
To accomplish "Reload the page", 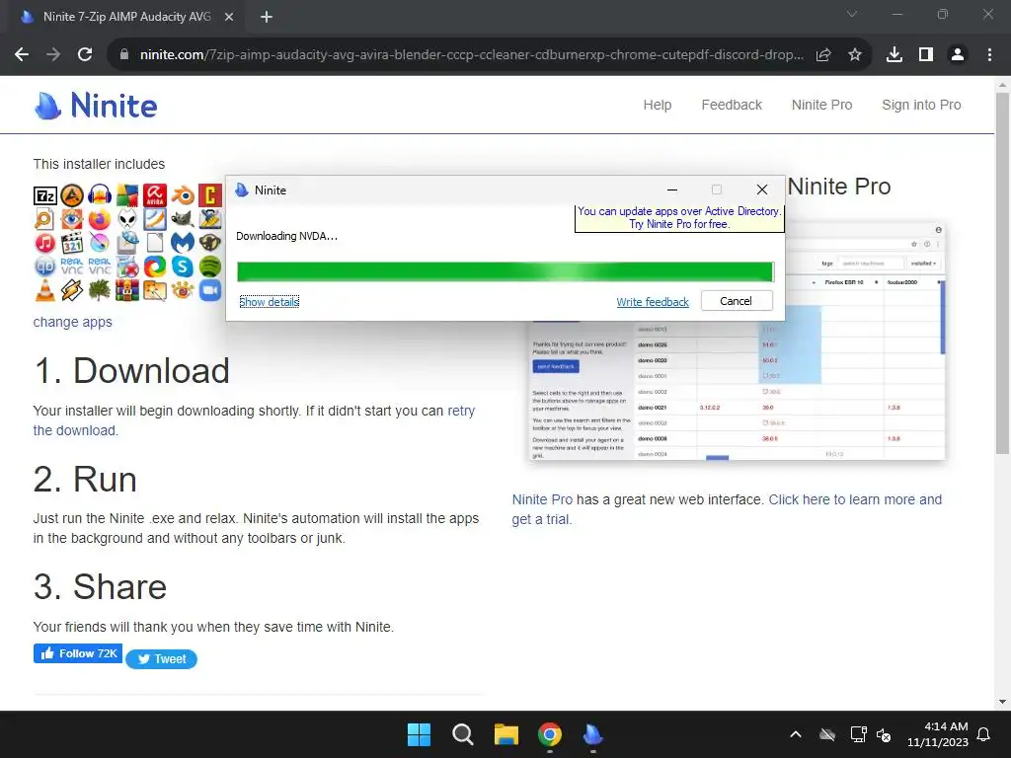I will [85, 55].
